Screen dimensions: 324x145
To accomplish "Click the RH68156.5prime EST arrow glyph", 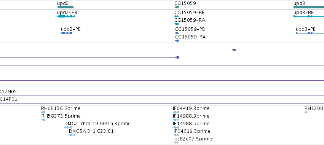I will pyautogui.click(x=43, y=112).
